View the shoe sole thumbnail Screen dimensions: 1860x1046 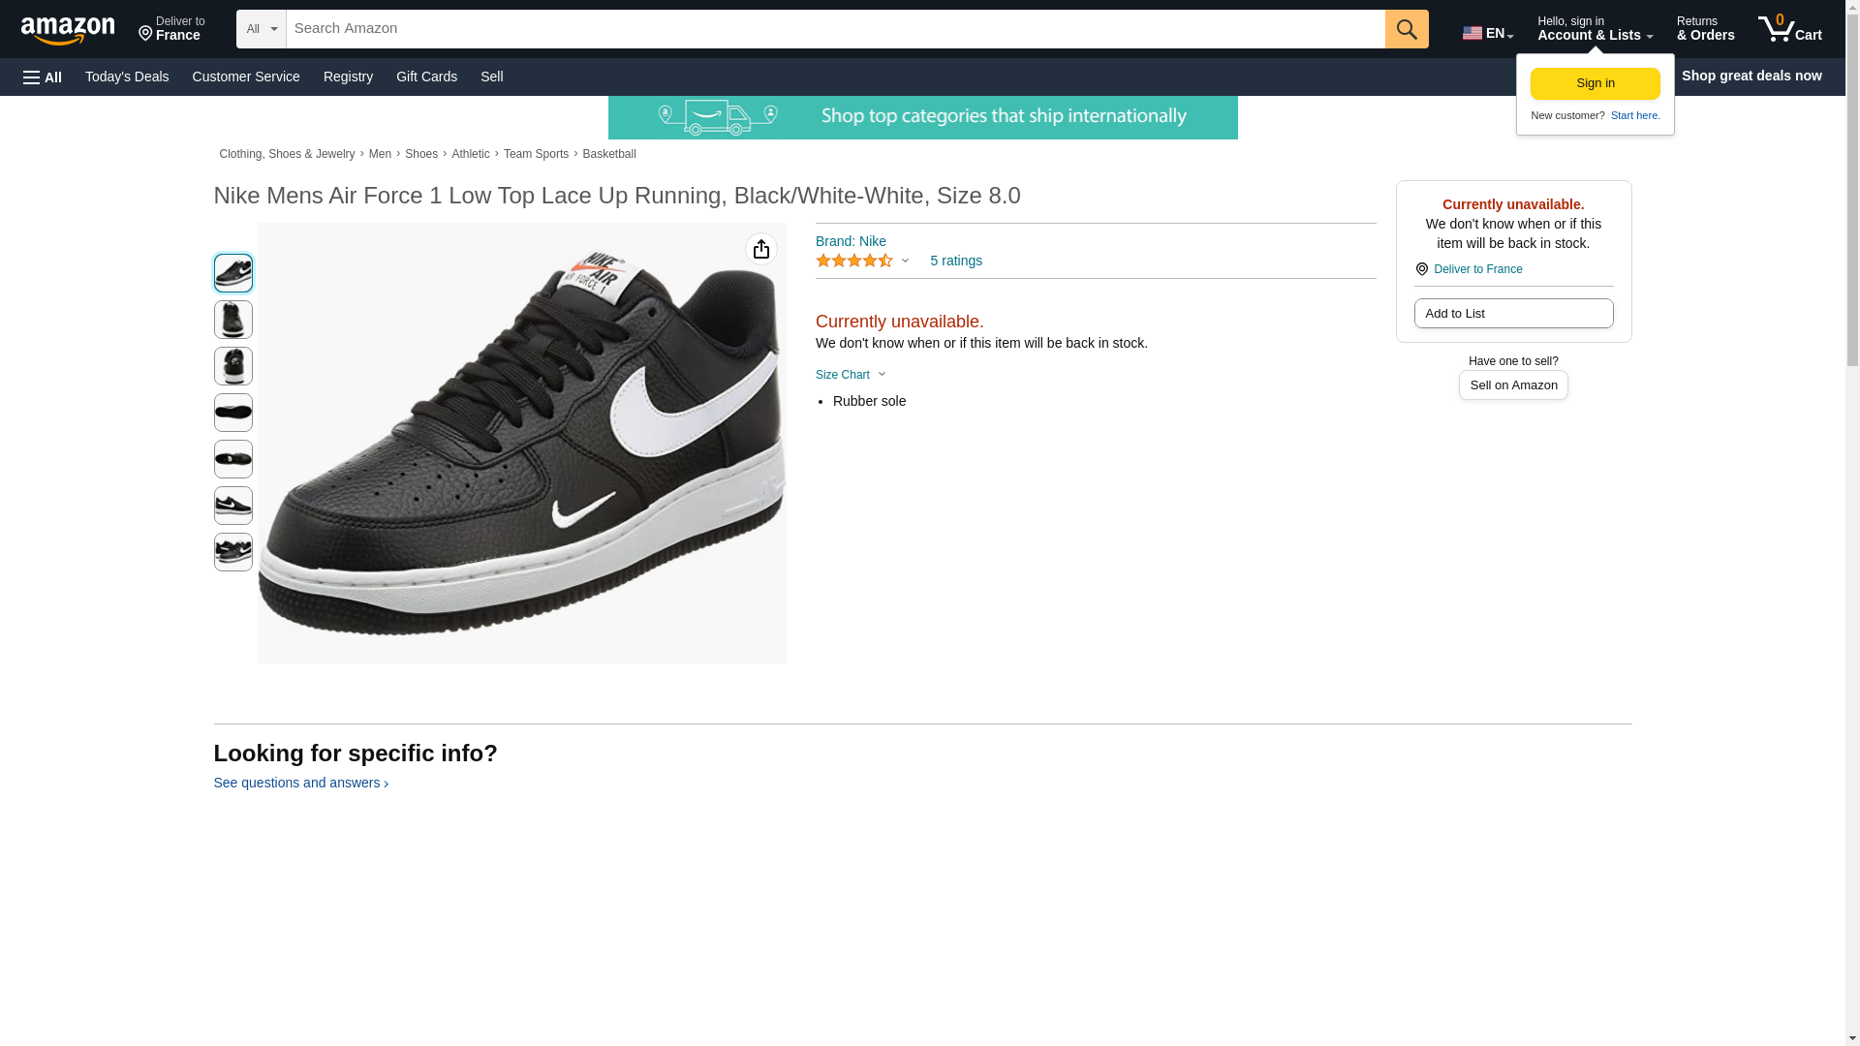coord(233,413)
